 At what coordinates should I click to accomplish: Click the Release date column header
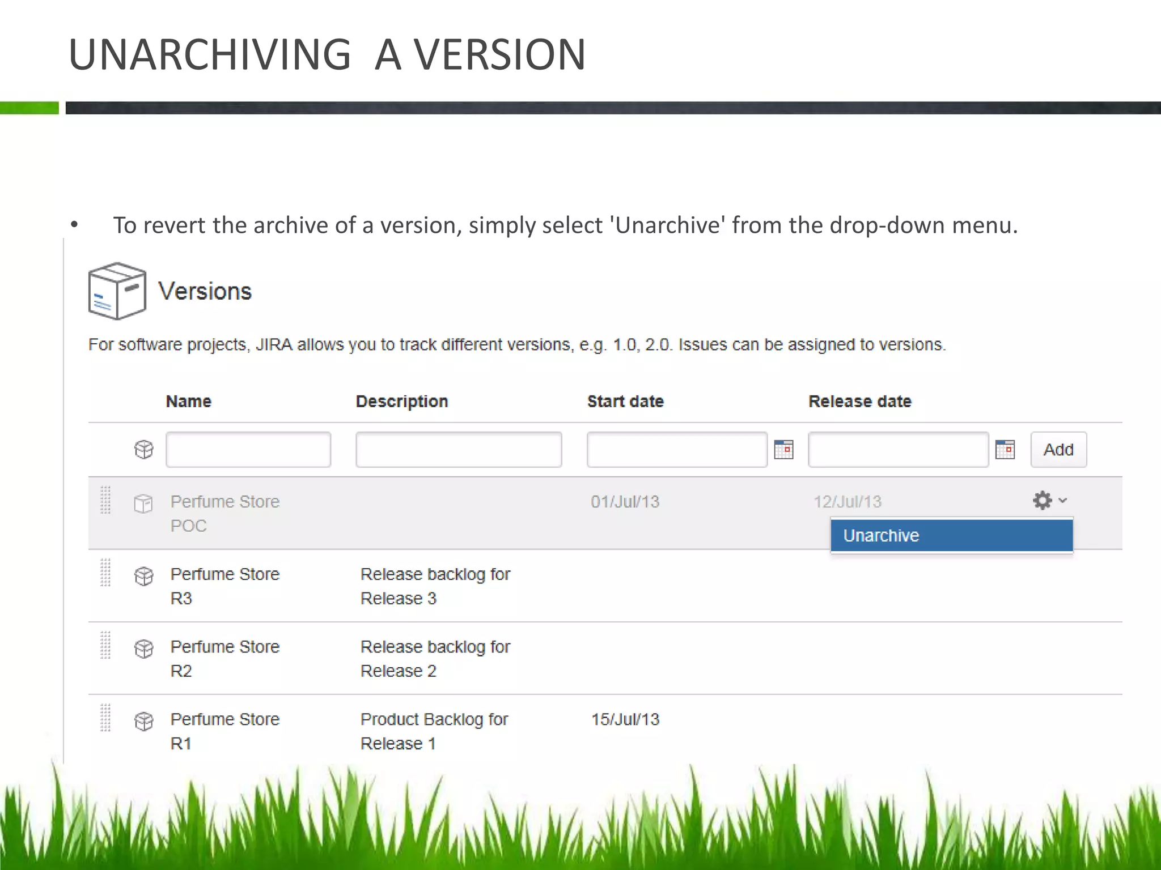click(860, 402)
